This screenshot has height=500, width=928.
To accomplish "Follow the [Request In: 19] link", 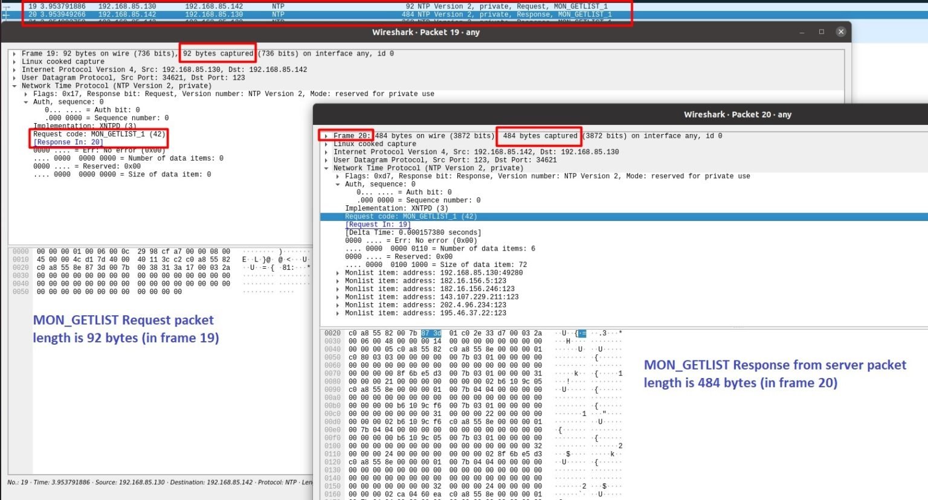I will tap(378, 224).
